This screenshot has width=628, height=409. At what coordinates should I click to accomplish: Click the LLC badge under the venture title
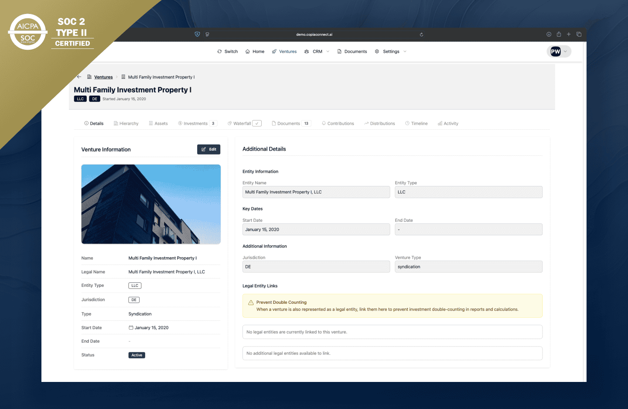[x=80, y=99]
